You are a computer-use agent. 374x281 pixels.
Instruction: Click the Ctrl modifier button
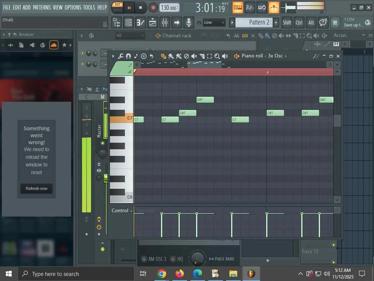(299, 23)
